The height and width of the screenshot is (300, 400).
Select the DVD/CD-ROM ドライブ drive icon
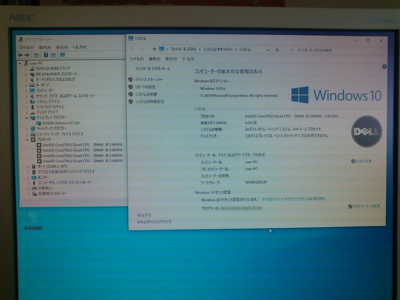(32, 69)
